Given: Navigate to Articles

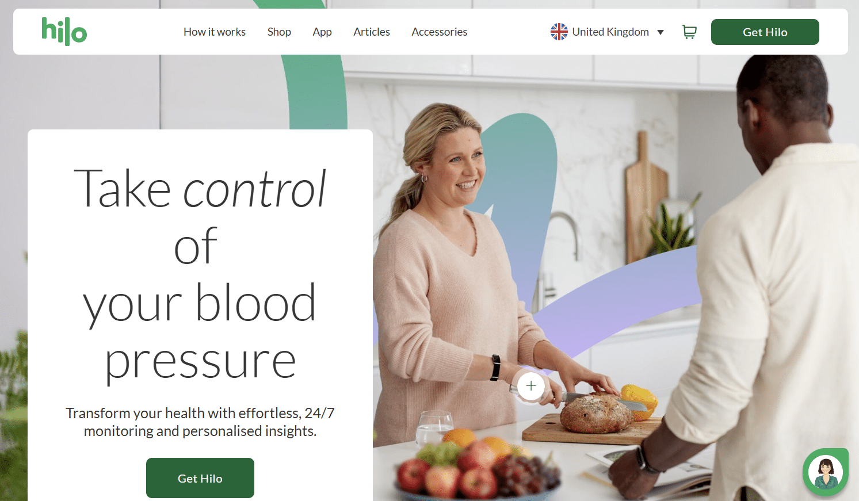Looking at the screenshot, I should pos(372,32).
